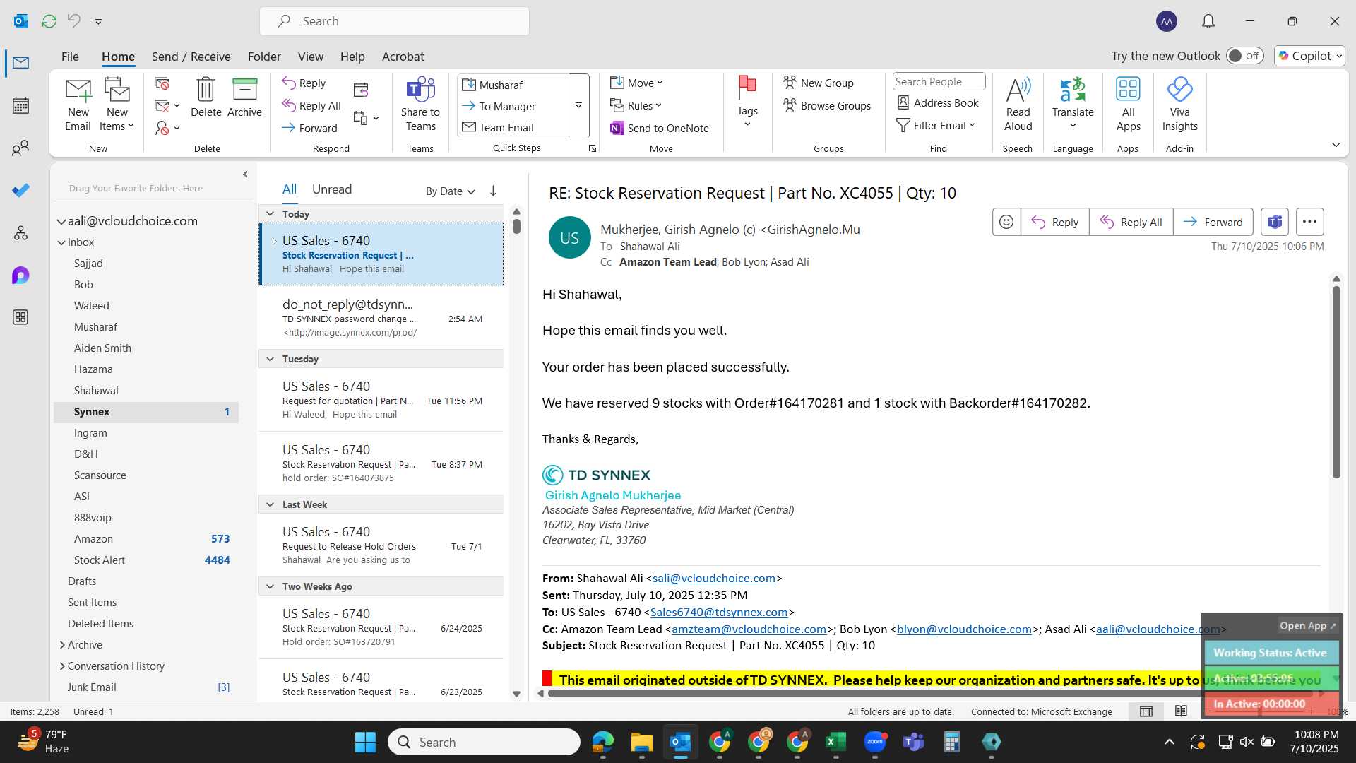Open the Tags dropdown
1356x763 pixels.
point(747,103)
